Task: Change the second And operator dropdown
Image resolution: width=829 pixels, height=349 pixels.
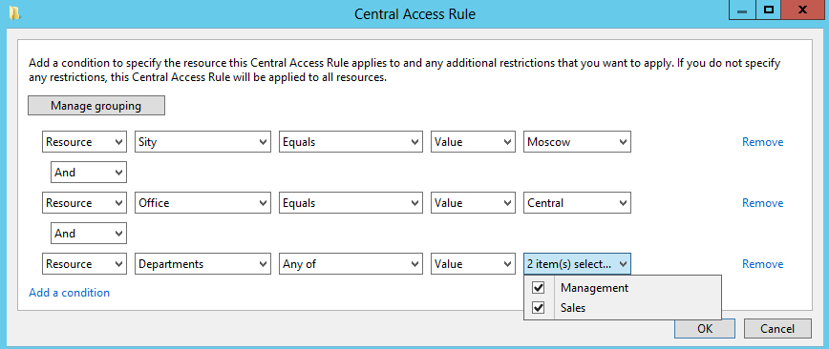Action: pyautogui.click(x=88, y=234)
